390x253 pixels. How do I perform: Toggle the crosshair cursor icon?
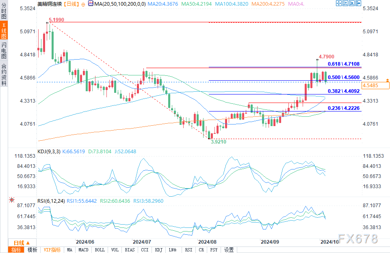tap(338, 3)
